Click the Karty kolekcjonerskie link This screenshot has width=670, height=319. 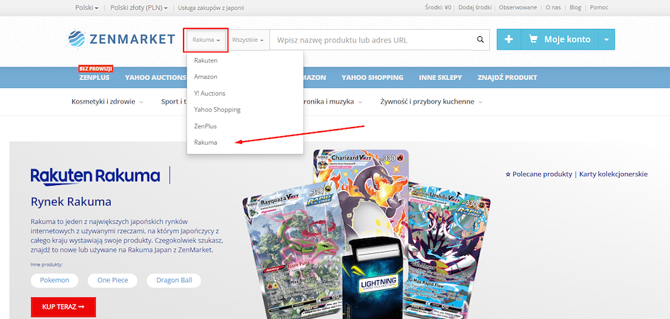click(x=613, y=174)
